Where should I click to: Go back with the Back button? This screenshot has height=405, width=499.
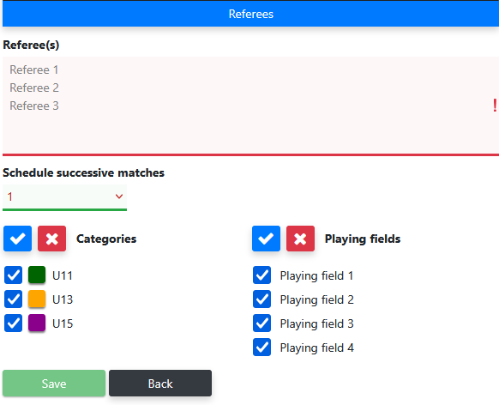tap(160, 383)
